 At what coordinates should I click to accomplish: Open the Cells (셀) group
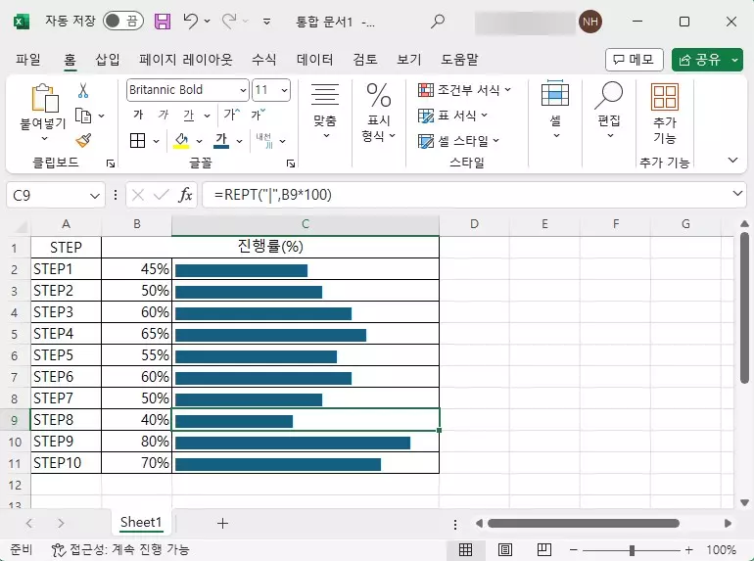pos(555,110)
